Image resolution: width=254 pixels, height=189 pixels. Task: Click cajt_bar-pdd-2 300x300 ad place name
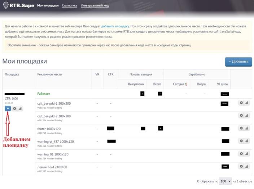pyautogui.click(x=54, y=116)
